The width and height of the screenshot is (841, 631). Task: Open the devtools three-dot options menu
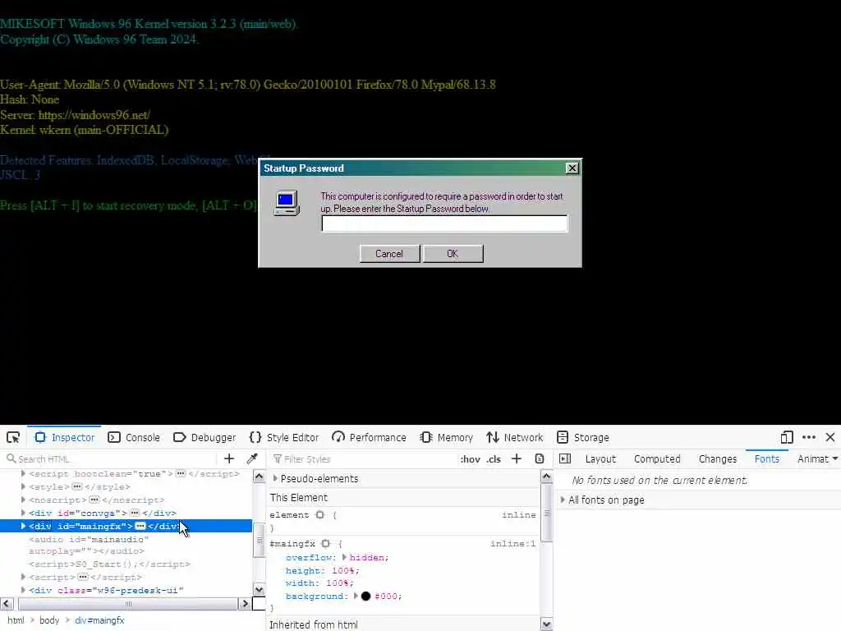(x=809, y=437)
